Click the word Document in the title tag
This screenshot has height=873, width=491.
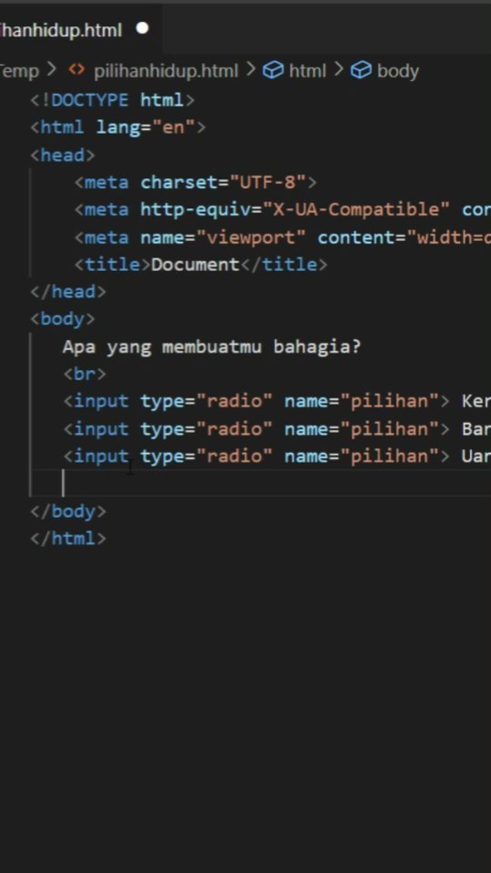coord(195,265)
